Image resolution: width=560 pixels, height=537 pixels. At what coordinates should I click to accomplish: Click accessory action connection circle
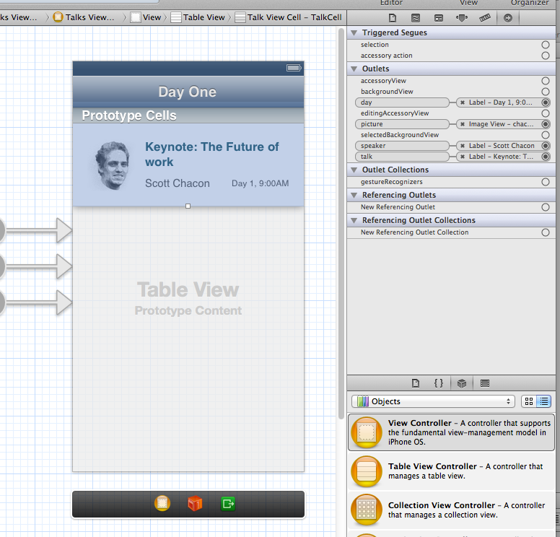(x=546, y=56)
